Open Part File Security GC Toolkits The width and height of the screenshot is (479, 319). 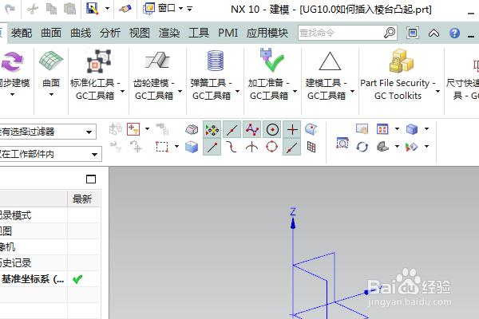click(398, 75)
